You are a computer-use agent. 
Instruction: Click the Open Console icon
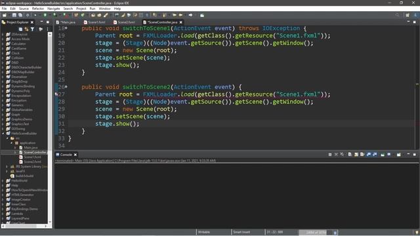point(399,155)
